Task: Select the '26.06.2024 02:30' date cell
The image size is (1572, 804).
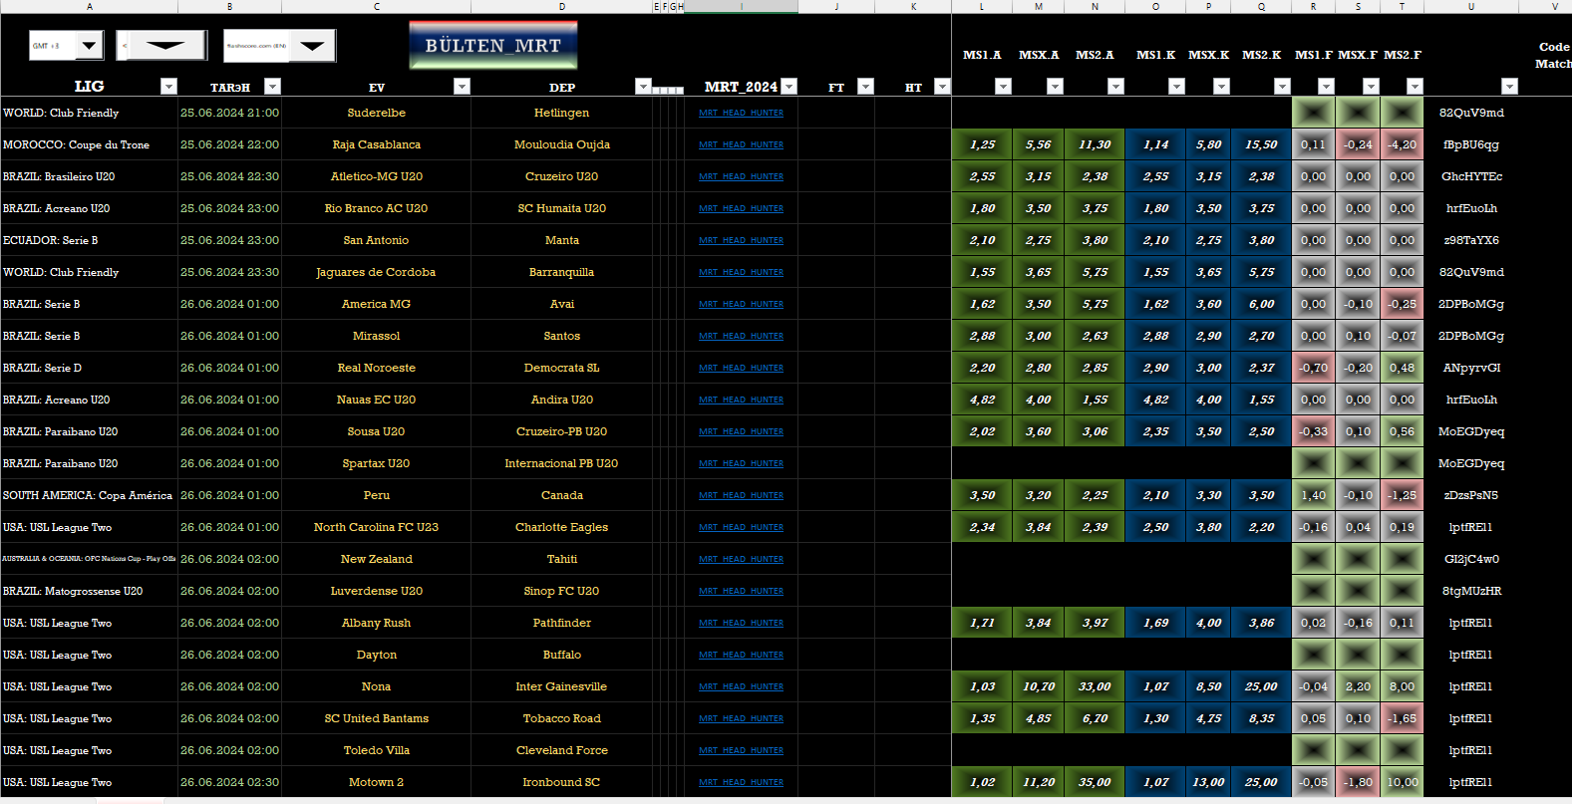Action: [230, 782]
